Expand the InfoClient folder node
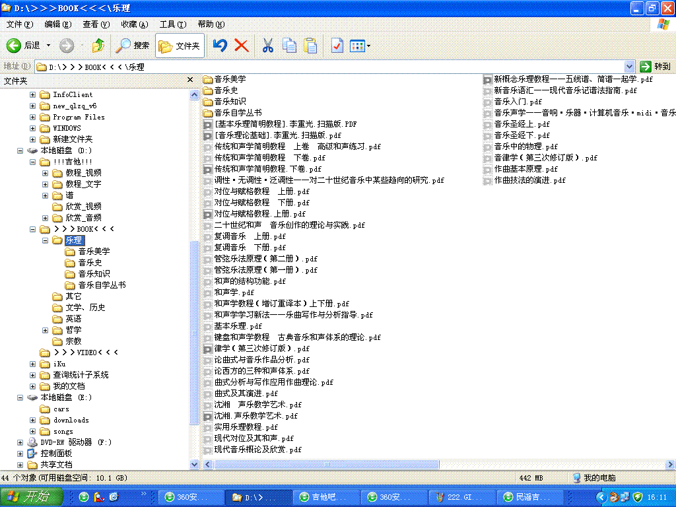The width and height of the screenshot is (676, 507). 32,94
